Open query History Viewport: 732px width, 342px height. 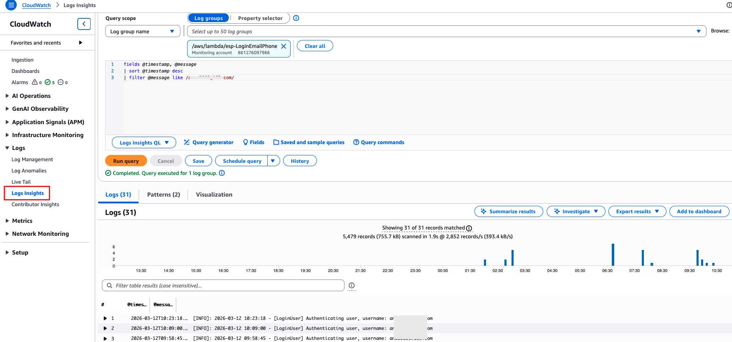pos(300,161)
